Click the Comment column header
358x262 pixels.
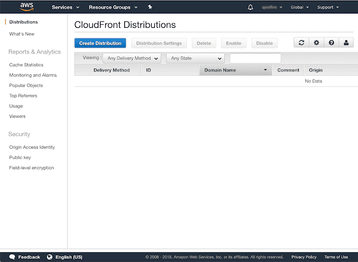pos(288,70)
